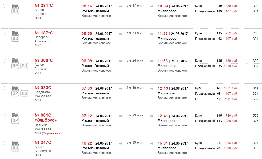Click ДЦ badge icon for train 281*С
The image size is (262, 159).
15,11
